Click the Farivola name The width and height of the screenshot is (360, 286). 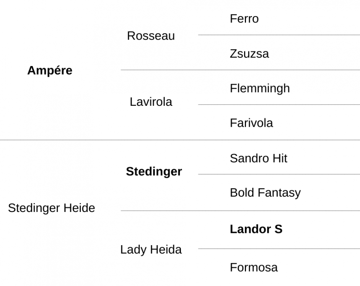(251, 123)
